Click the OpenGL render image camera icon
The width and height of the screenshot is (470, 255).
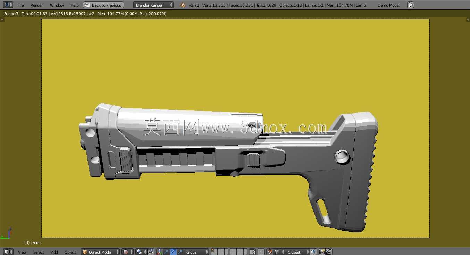click(322, 252)
